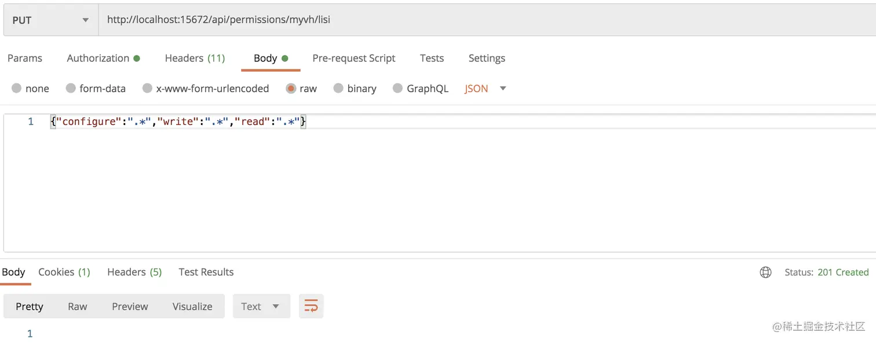Open the Tests tab
Viewport: 876px width, 343px height.
(x=432, y=58)
